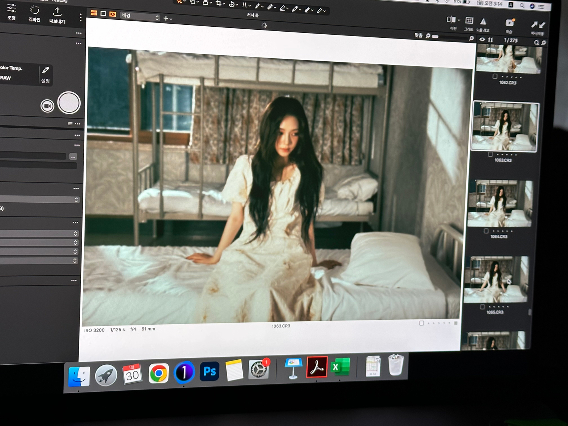Open the 조정 adjust tab
This screenshot has height=426, width=568.
coord(11,12)
